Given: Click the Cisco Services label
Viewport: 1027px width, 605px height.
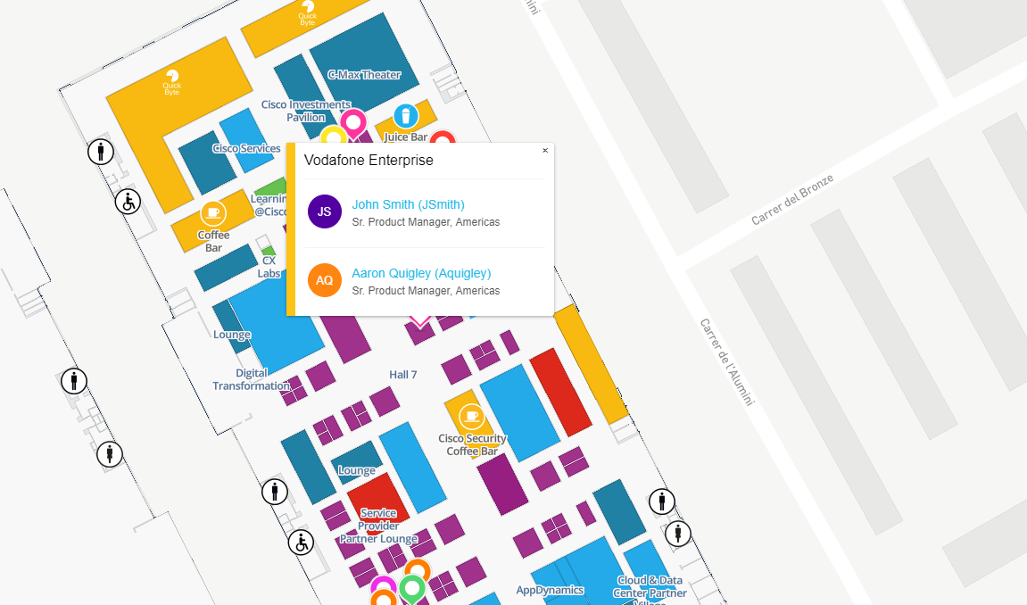Looking at the screenshot, I should (246, 149).
